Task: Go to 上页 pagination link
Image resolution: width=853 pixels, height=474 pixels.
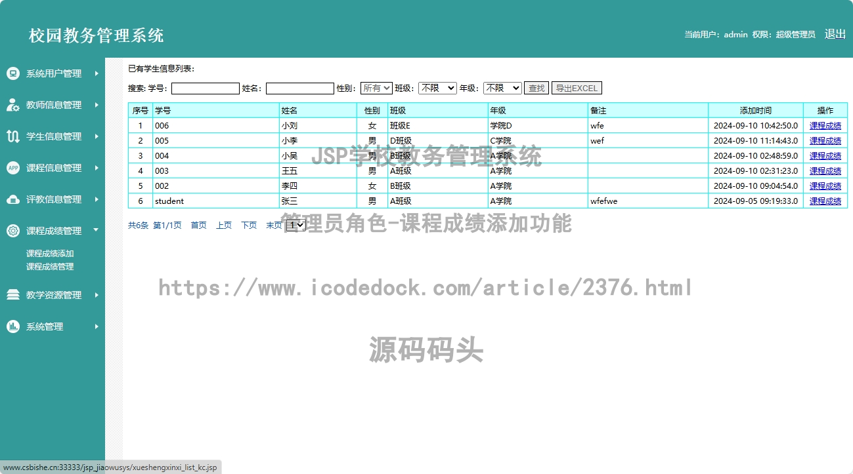Action: [x=224, y=225]
